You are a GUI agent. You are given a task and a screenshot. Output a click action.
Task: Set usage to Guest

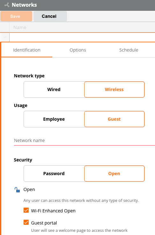click(114, 119)
